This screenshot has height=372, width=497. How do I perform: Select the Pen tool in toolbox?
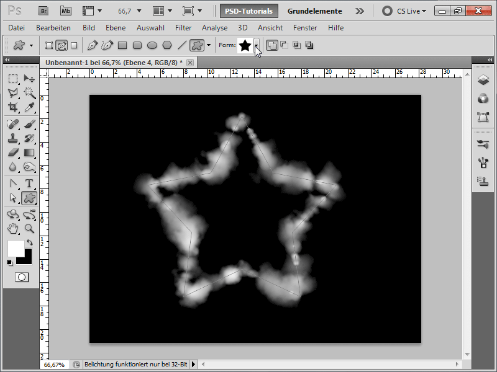tap(13, 183)
